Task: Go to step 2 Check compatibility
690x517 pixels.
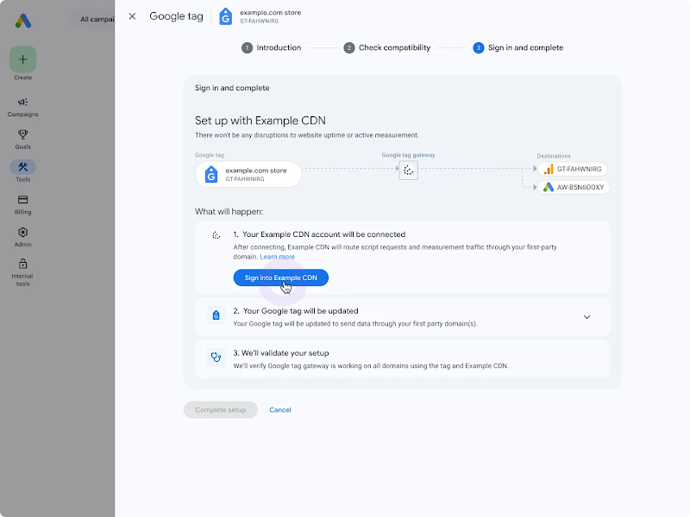Action: [x=386, y=47]
